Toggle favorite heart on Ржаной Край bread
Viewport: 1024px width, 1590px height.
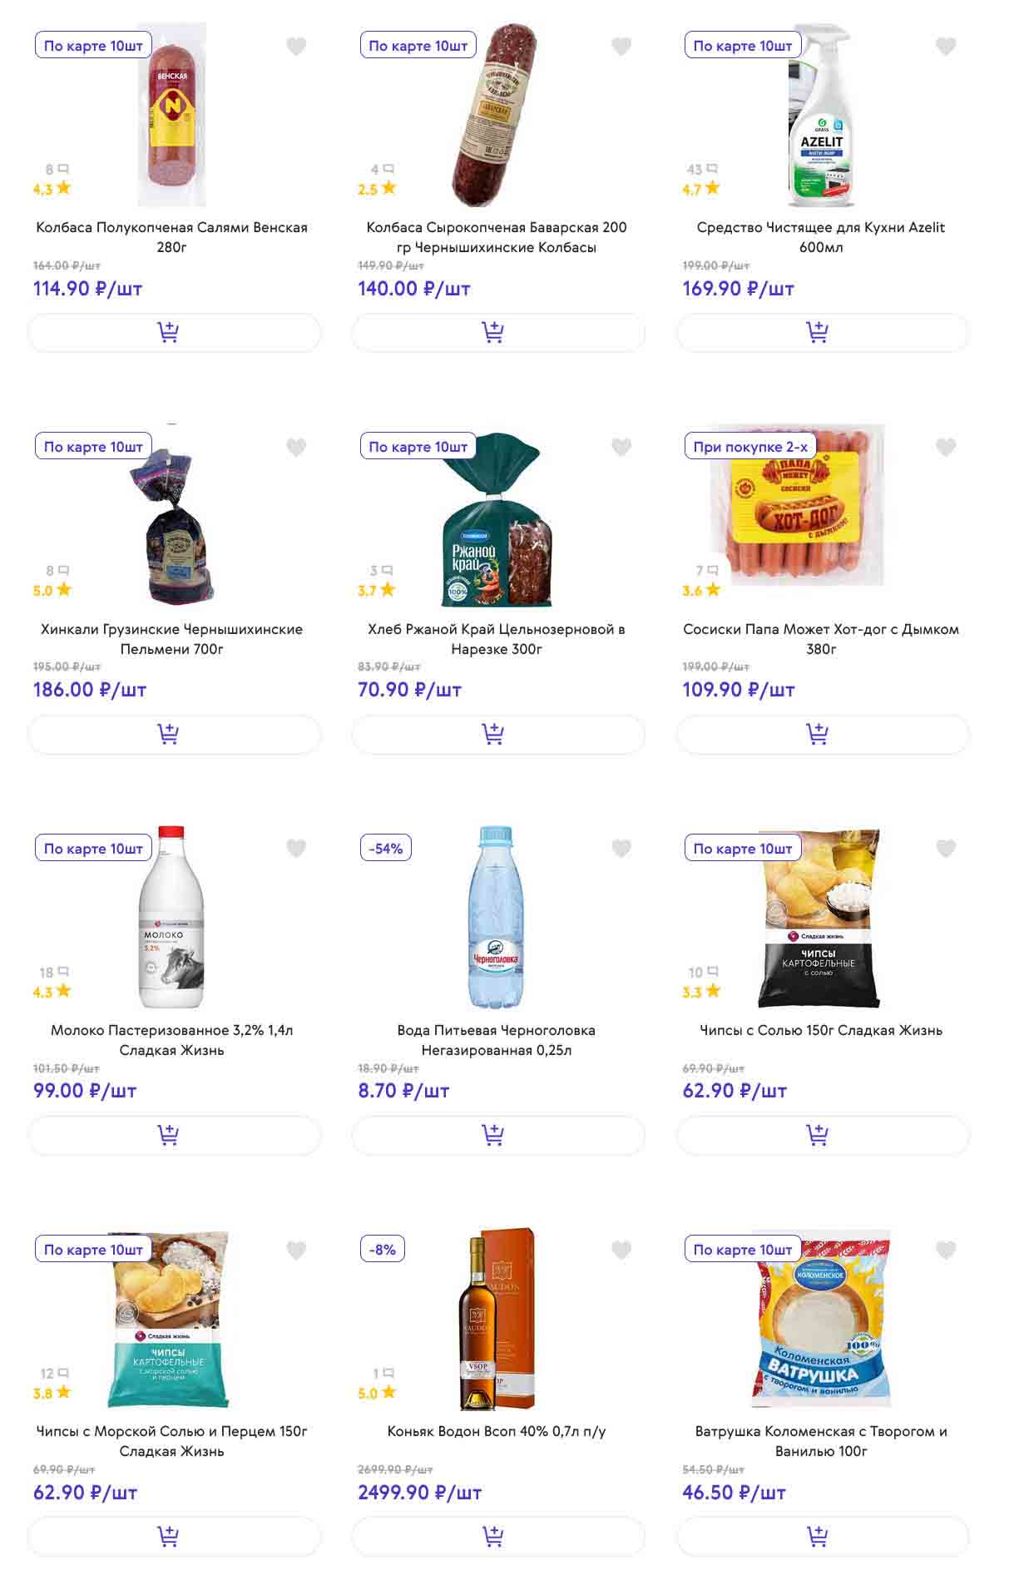pos(621,448)
